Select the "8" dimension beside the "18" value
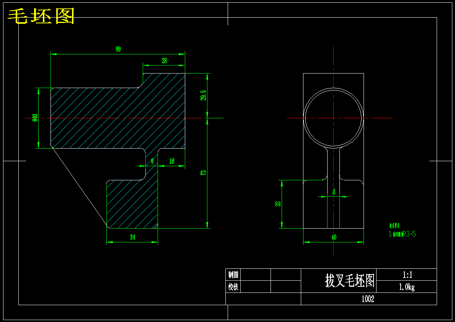The height and width of the screenshot is (322, 455). tap(152, 161)
